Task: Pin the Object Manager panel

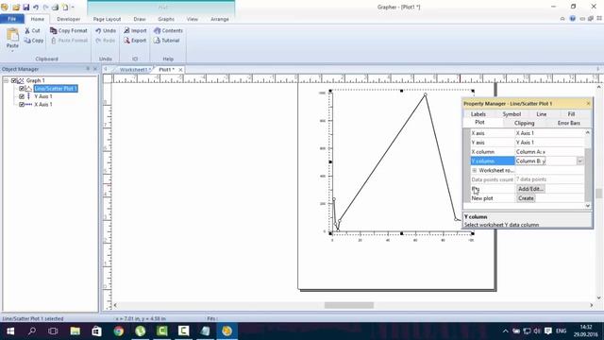Action: 88,69
